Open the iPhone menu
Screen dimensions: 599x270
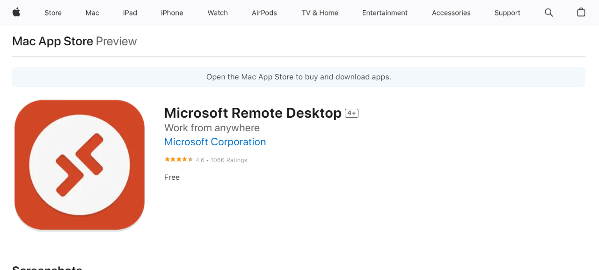coord(172,13)
